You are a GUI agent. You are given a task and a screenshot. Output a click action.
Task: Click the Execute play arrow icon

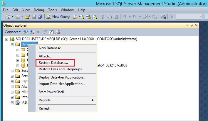(172, 17)
